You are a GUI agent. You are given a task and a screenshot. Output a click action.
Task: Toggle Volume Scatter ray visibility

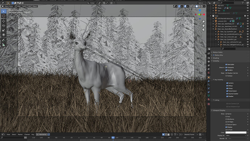tap(227, 94)
